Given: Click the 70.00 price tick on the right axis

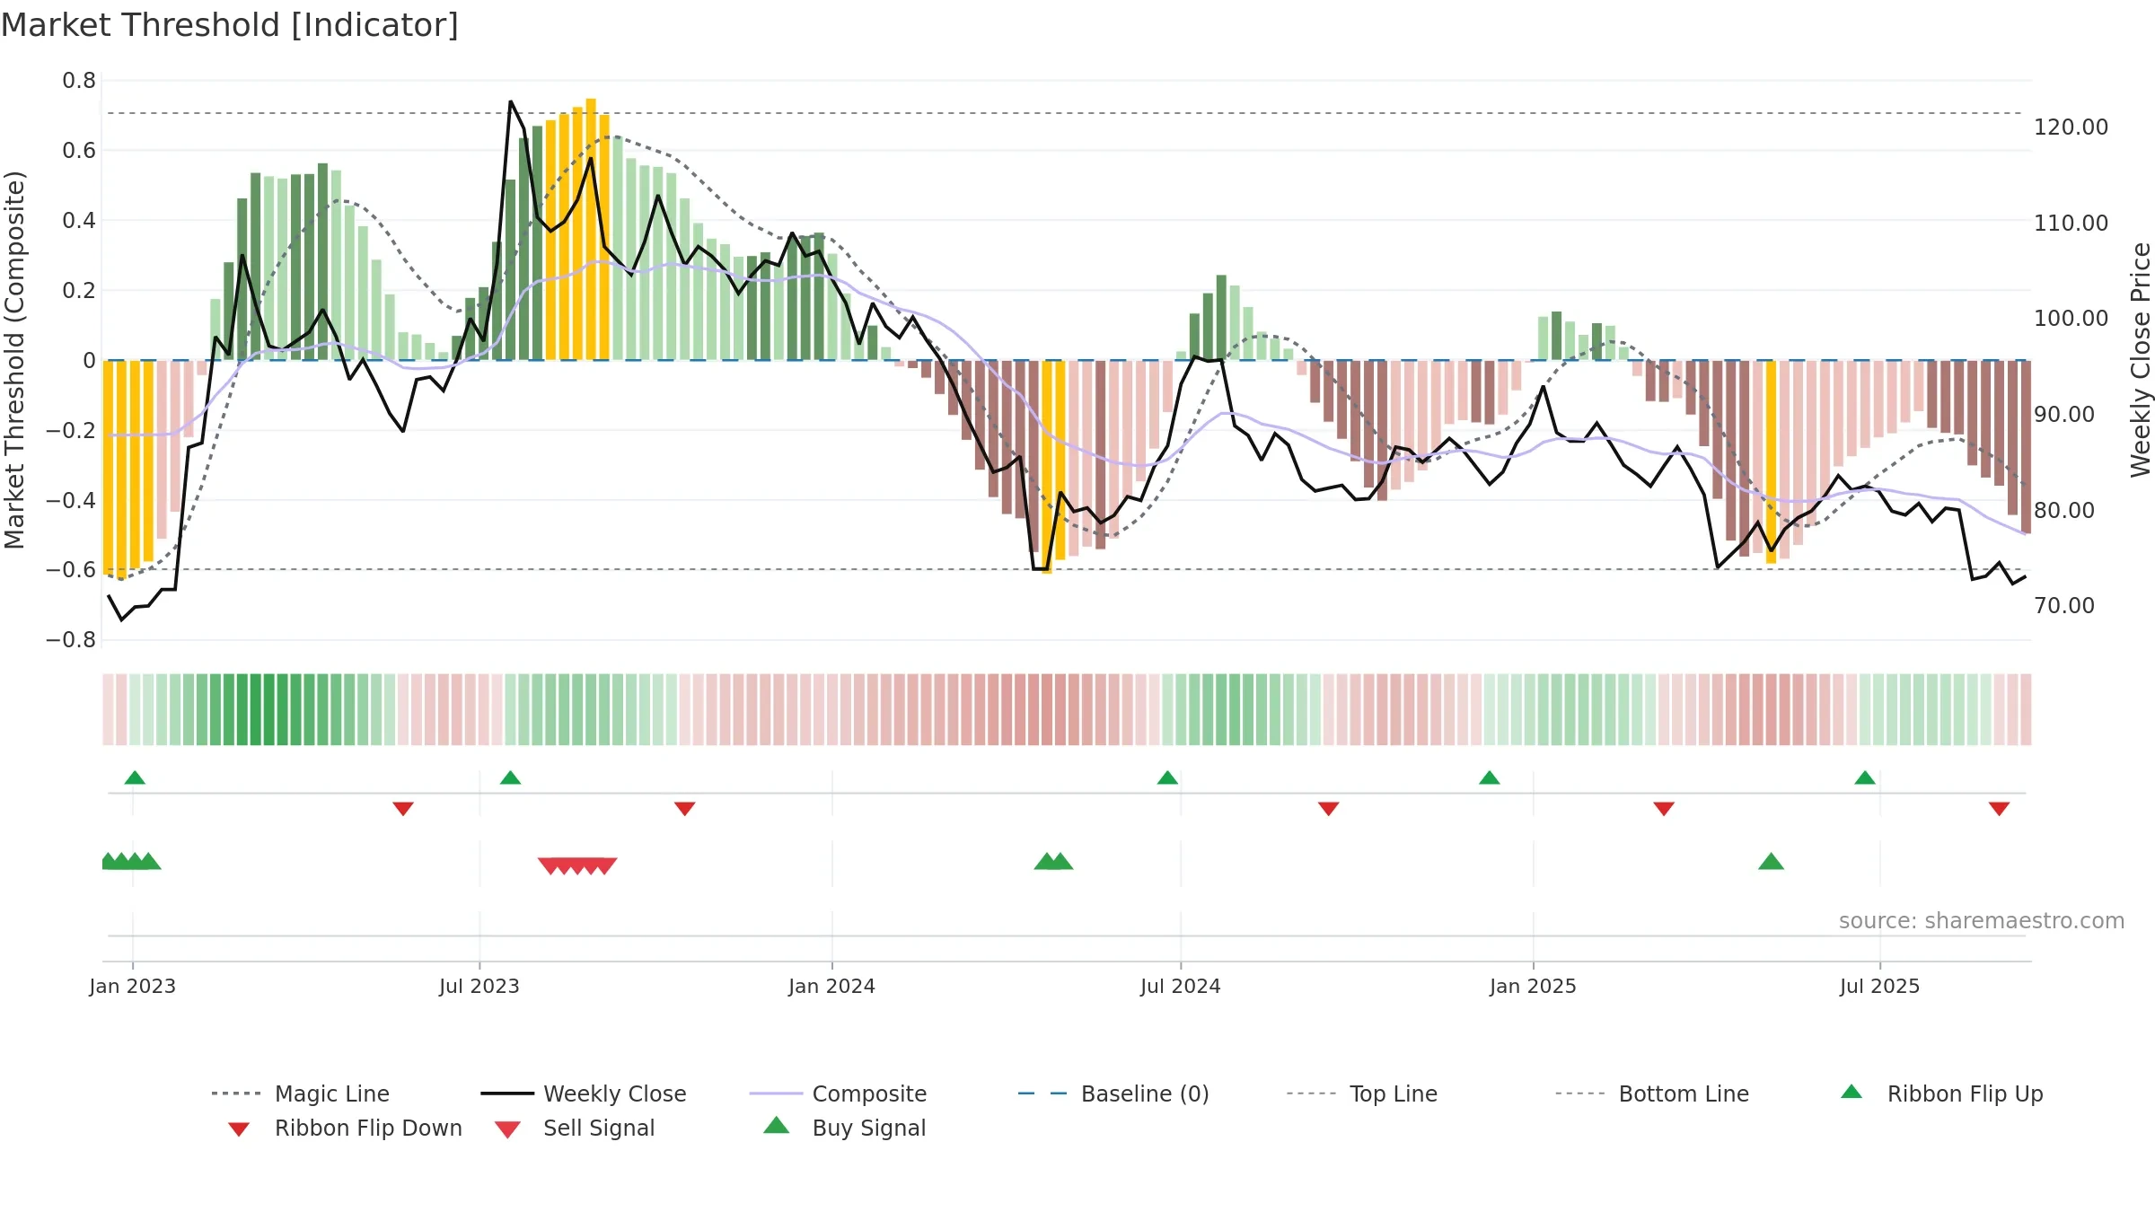Looking at the screenshot, I should pyautogui.click(x=2064, y=606).
